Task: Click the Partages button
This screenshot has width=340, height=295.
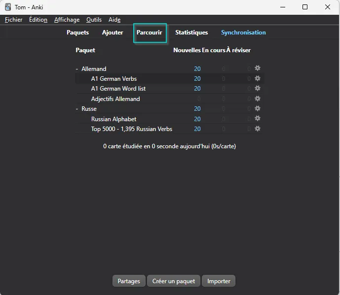Action: coord(129,281)
